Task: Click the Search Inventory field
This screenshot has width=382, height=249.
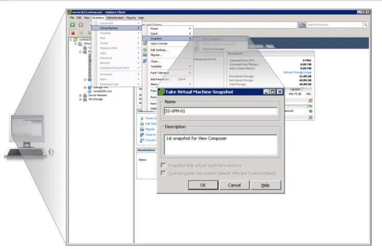Action: pos(334,25)
